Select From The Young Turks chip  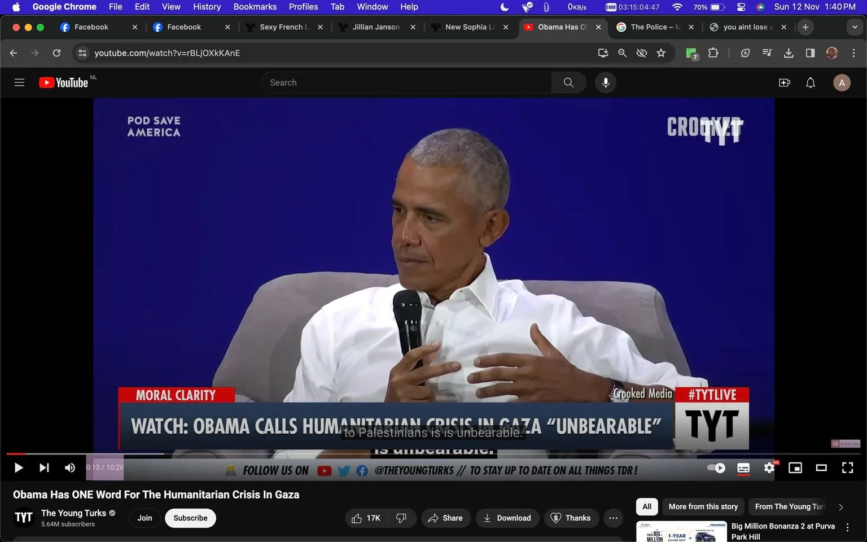[790, 506]
